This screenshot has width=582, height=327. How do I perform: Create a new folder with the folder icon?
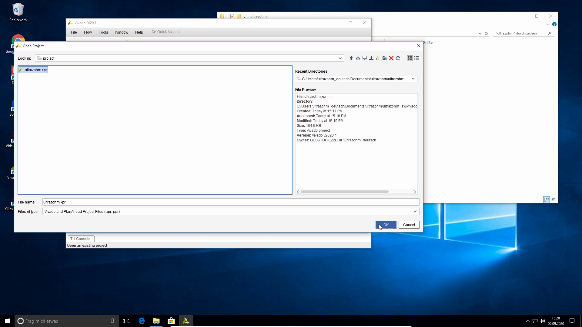384,58
